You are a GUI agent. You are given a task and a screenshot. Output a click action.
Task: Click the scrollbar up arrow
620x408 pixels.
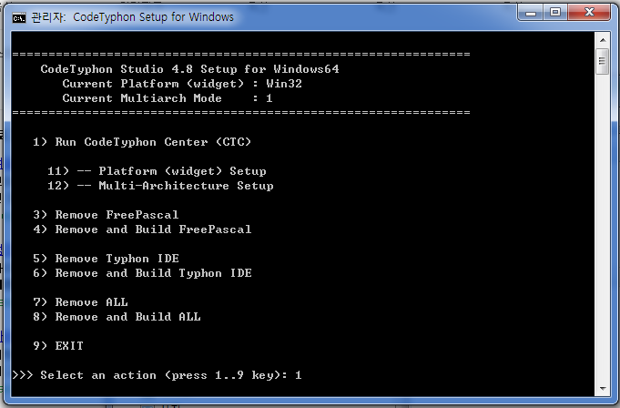click(x=603, y=39)
